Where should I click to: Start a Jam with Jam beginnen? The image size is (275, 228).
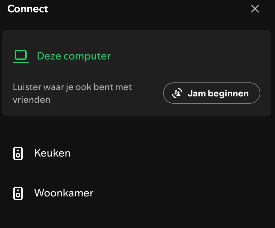[212, 93]
